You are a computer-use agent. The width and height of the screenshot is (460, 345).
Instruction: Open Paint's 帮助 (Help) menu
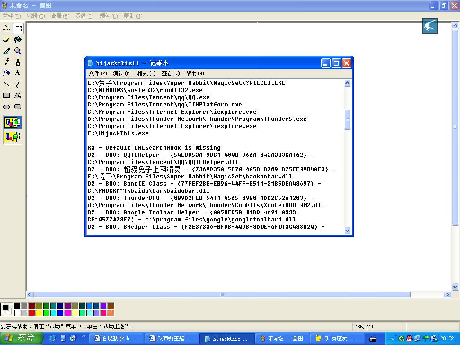pyautogui.click(x=133, y=16)
